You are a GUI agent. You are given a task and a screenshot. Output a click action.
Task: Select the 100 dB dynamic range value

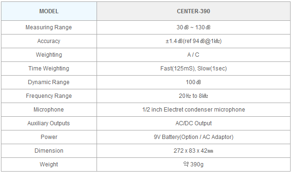click(x=194, y=82)
